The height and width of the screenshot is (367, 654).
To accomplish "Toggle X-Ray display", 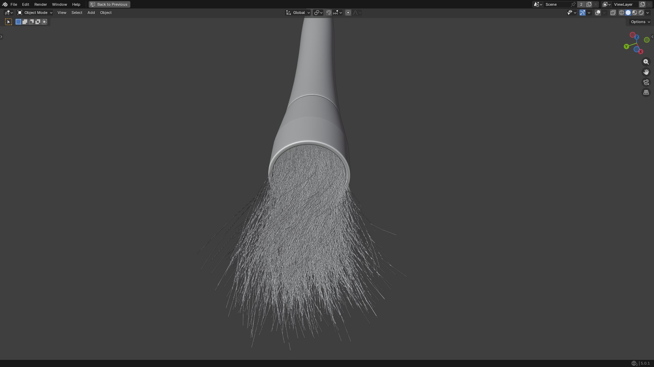I will (613, 13).
